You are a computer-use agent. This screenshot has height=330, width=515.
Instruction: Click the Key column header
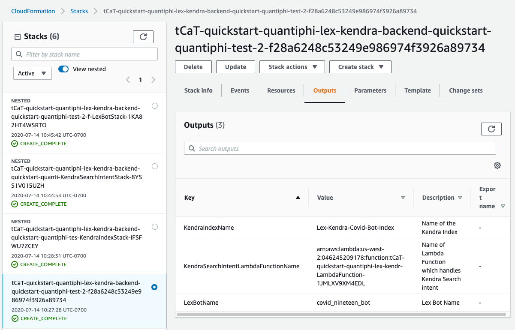(x=189, y=198)
